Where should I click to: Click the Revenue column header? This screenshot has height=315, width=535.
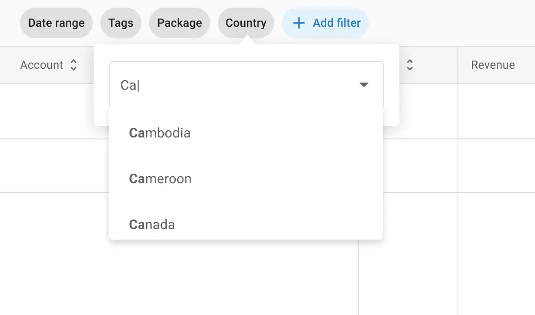pos(493,65)
